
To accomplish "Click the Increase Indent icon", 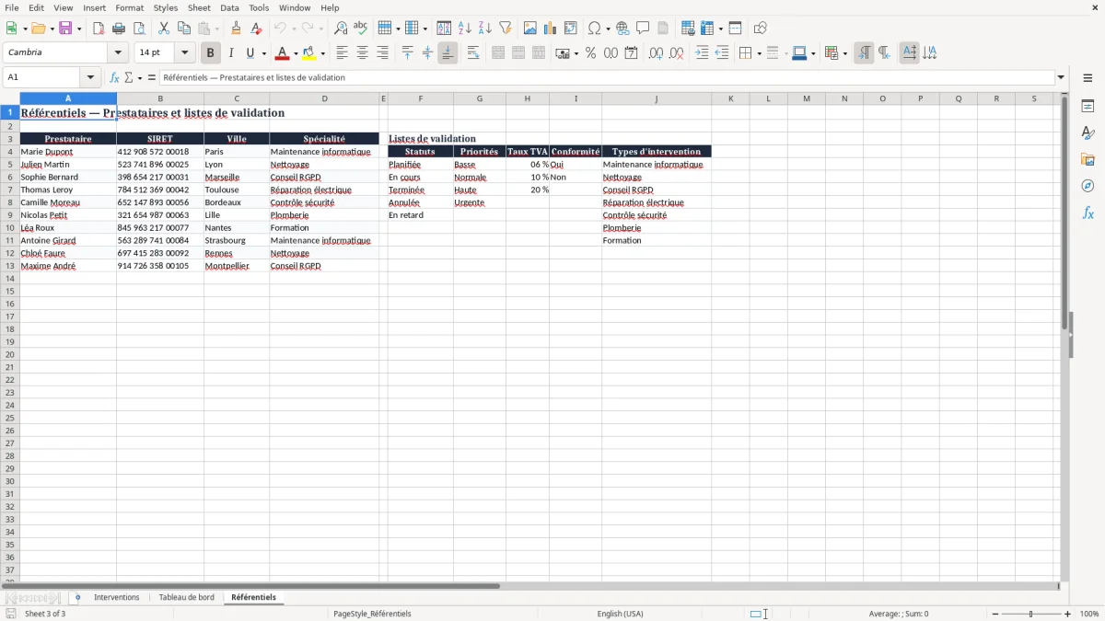I will point(702,53).
